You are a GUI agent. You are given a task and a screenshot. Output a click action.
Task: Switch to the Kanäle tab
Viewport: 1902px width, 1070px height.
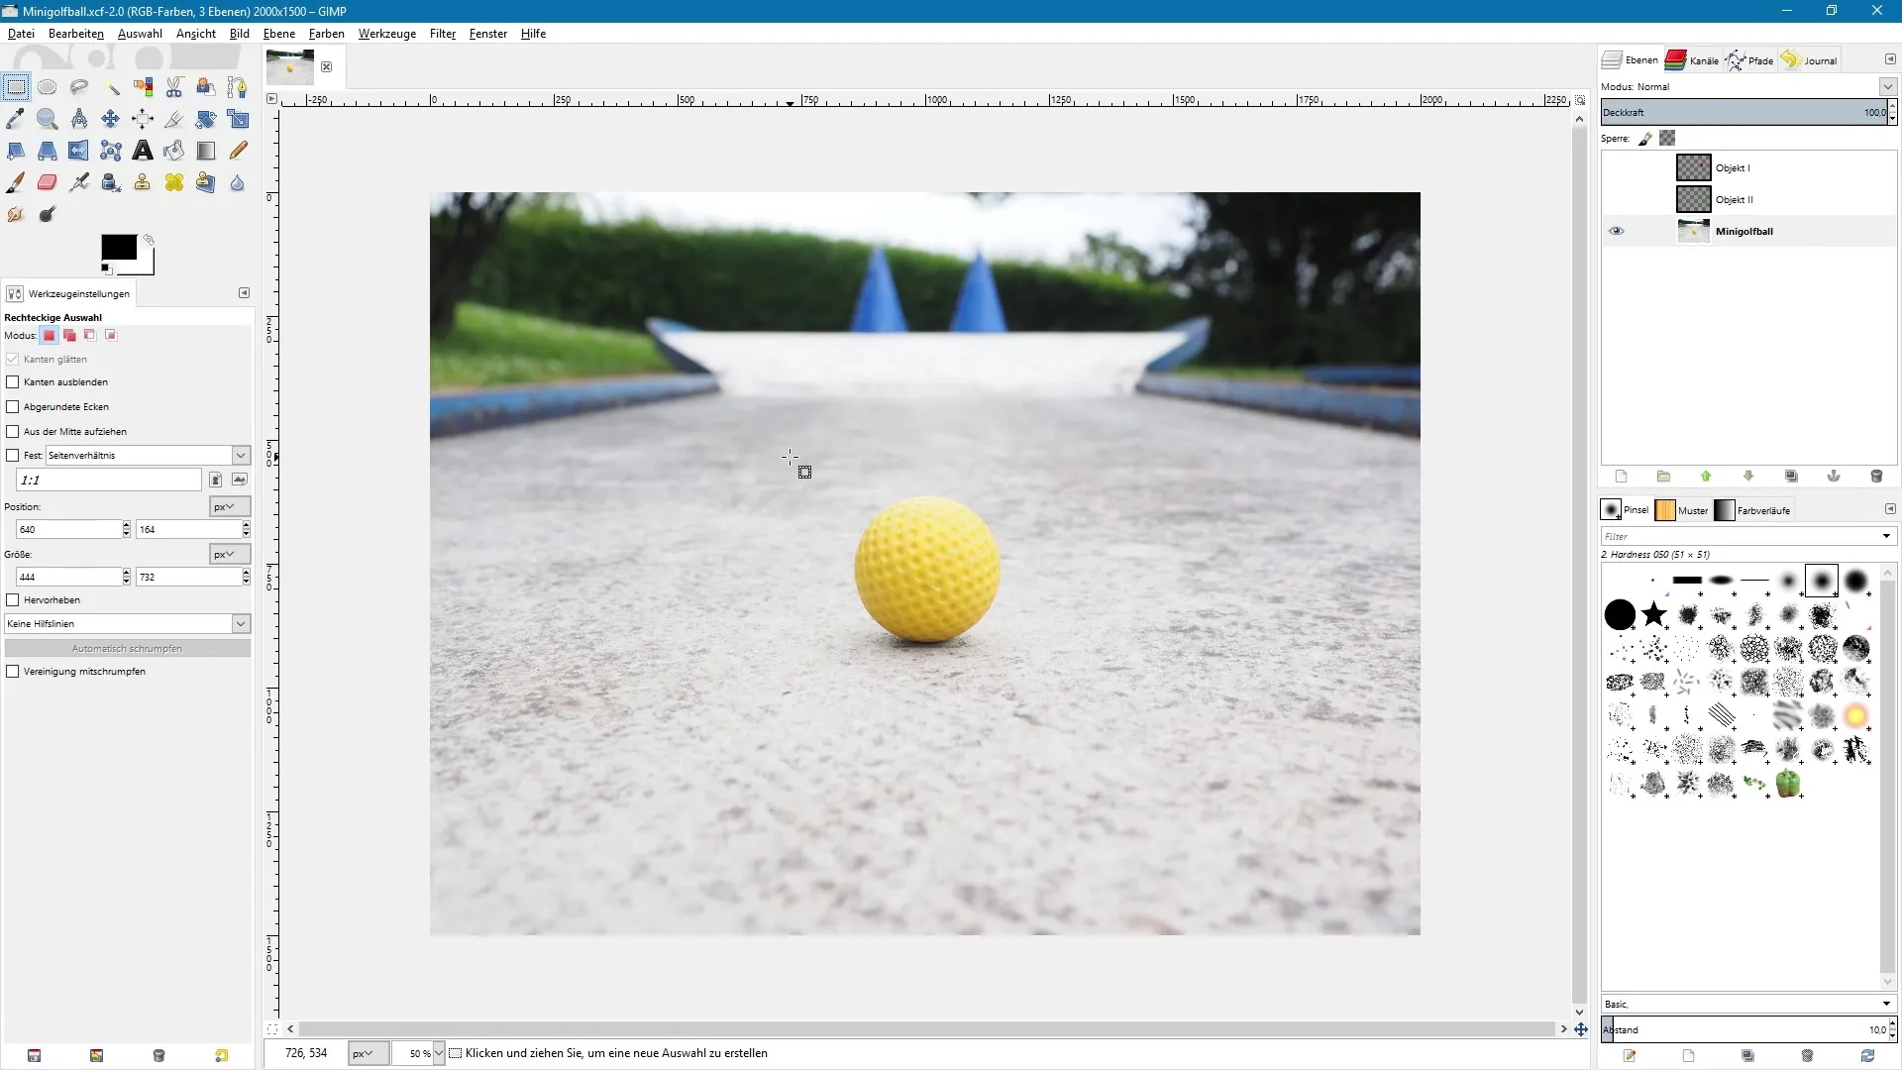pos(1693,60)
